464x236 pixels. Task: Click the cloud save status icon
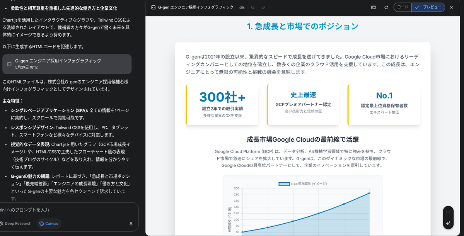click(242, 7)
